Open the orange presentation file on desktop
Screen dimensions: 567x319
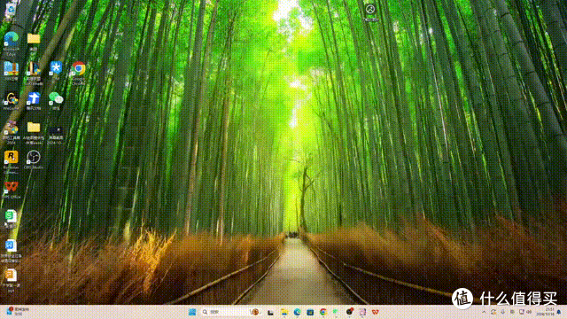pyautogui.click(x=12, y=276)
